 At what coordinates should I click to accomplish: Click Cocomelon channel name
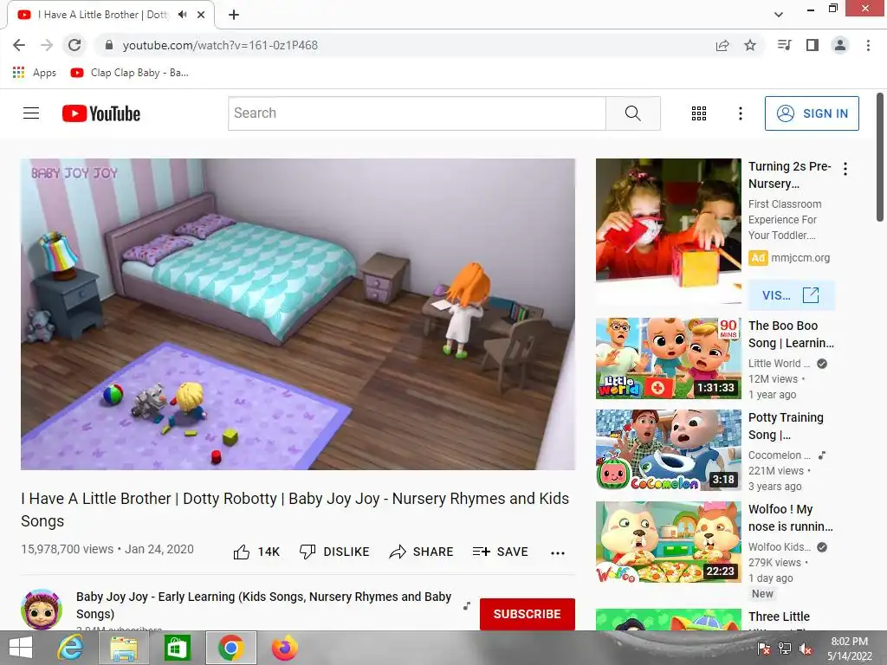click(x=779, y=455)
